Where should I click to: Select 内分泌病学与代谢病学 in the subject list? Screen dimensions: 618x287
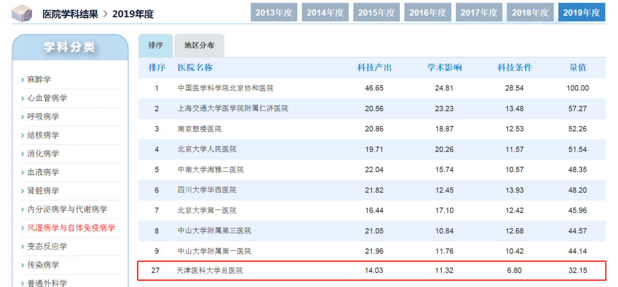[67, 209]
